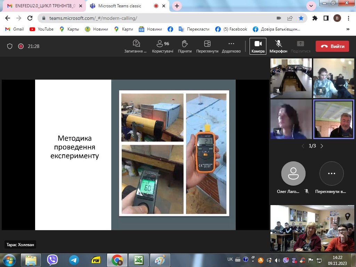This screenshot has height=267, width=356.
Task: Select the highlighted speaker video thumbnail
Action: (x=333, y=119)
